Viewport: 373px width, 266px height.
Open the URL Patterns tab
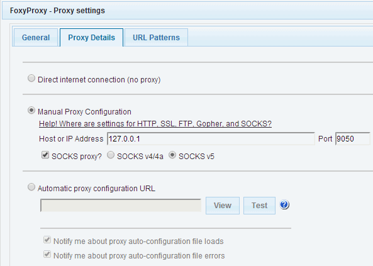pos(156,37)
